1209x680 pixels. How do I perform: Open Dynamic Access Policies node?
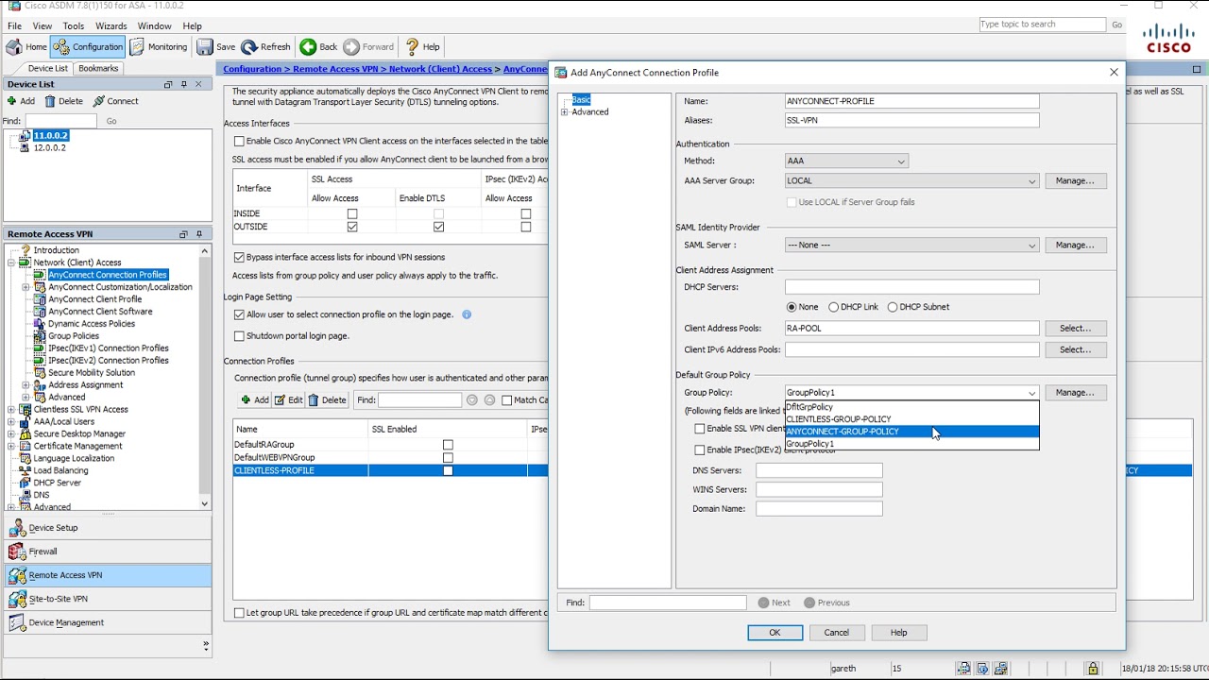92,324
